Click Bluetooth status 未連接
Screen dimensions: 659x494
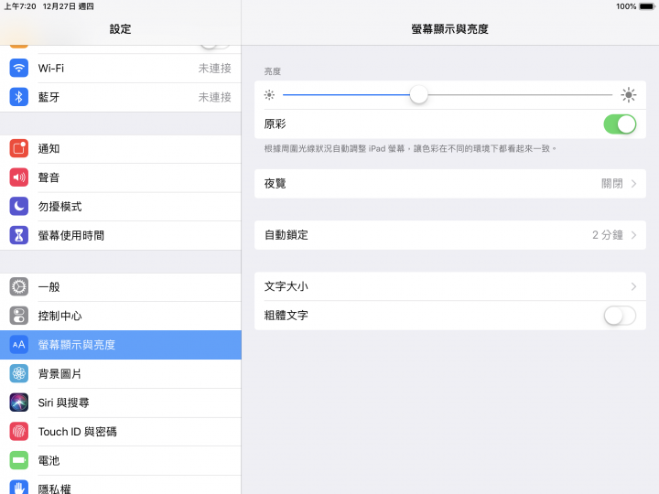[215, 97]
